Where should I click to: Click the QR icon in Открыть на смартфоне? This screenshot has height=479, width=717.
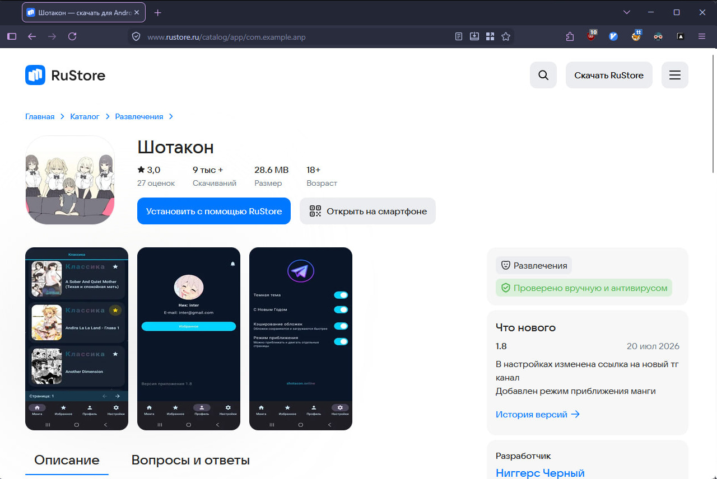(x=315, y=211)
